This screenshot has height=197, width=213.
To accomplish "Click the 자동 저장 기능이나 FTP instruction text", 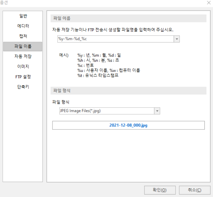I will pyautogui.click(x=113, y=29).
